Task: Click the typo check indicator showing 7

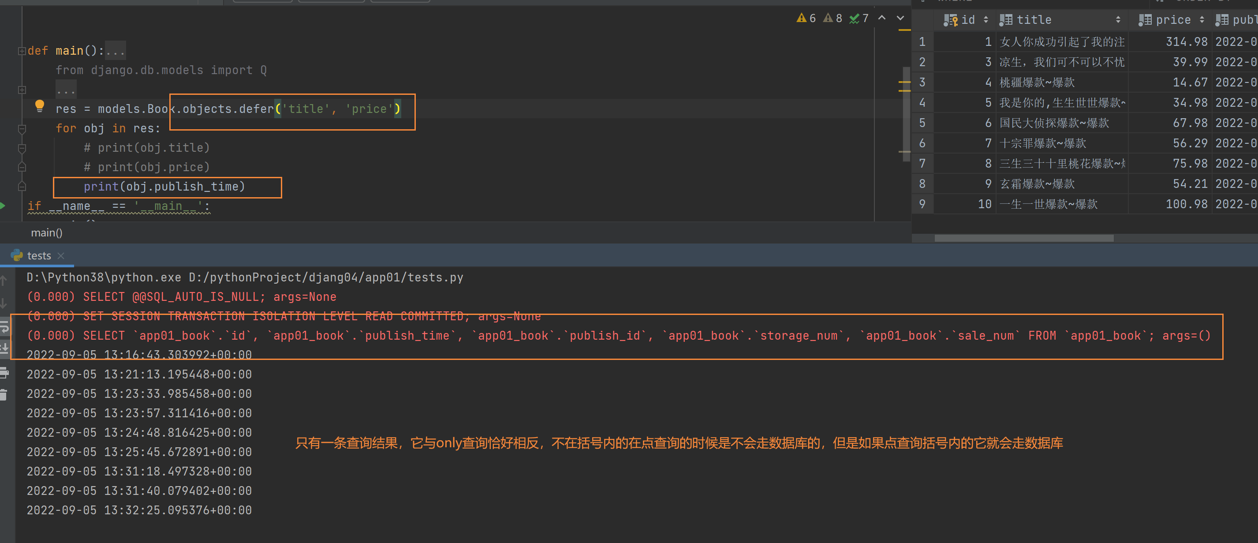Action: pos(859,18)
